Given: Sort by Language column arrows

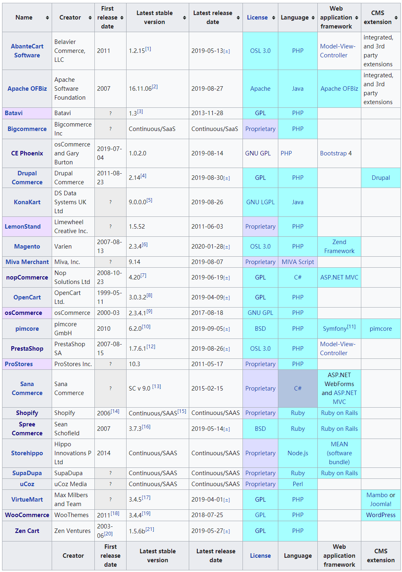Looking at the screenshot, I should coord(313,18).
